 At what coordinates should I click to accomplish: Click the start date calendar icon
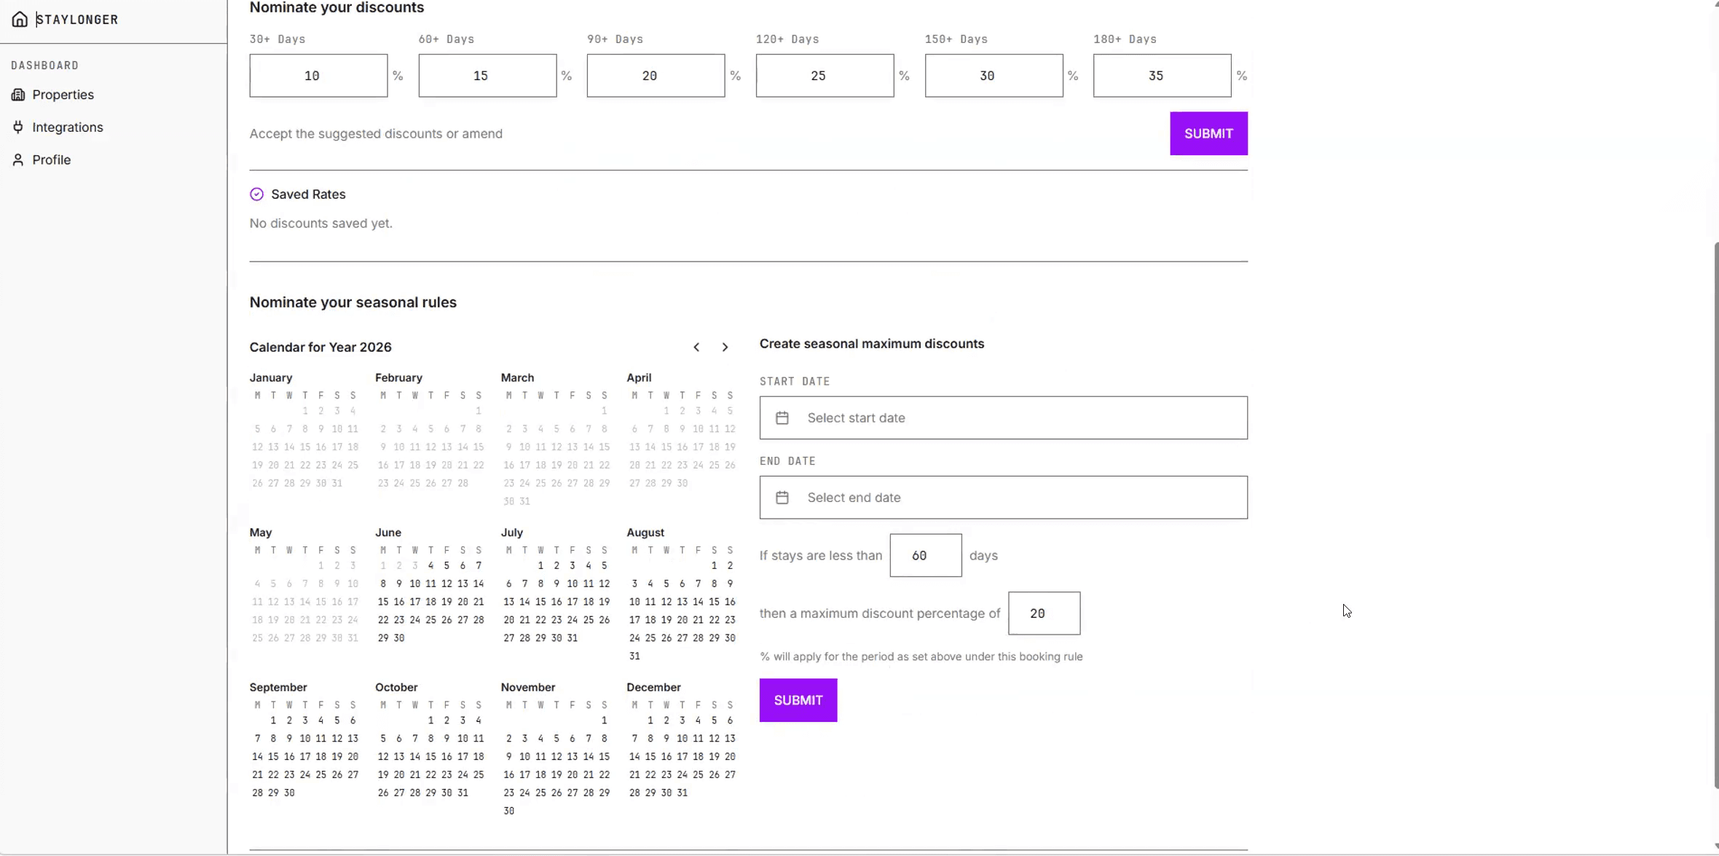point(782,417)
